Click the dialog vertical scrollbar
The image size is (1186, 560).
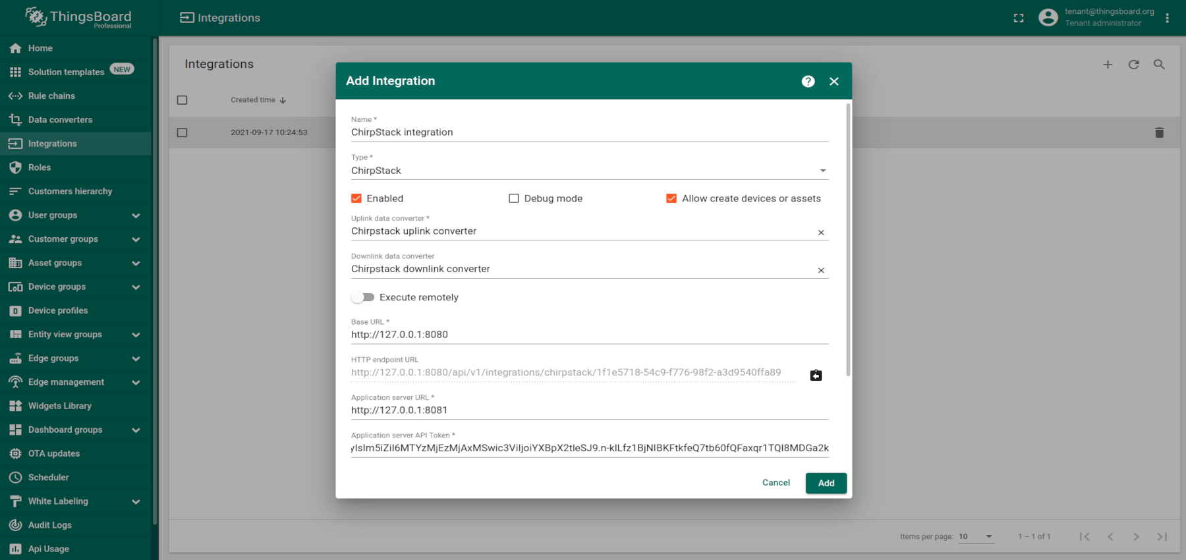pyautogui.click(x=848, y=240)
